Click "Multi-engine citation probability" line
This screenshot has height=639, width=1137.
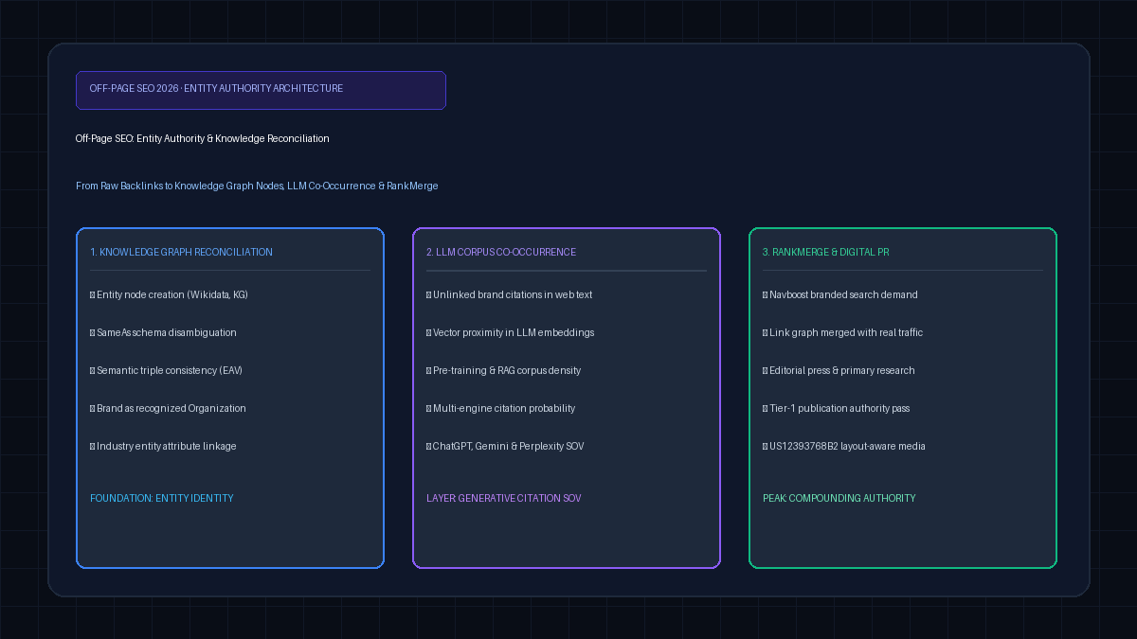click(x=501, y=408)
